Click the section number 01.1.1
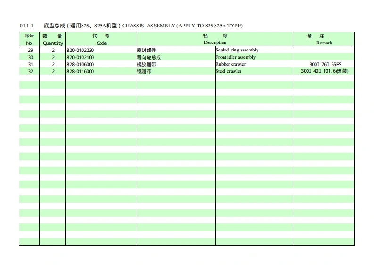 pos(27,26)
